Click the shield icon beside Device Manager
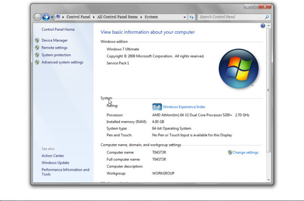The width and height of the screenshot is (304, 201). pos(37,40)
